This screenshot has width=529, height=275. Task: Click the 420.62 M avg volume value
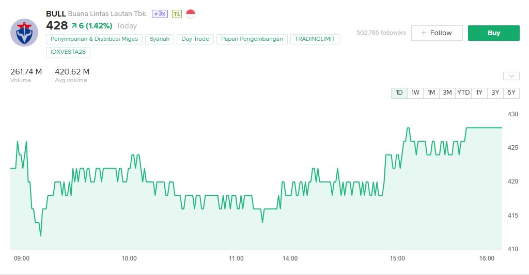[x=72, y=71]
